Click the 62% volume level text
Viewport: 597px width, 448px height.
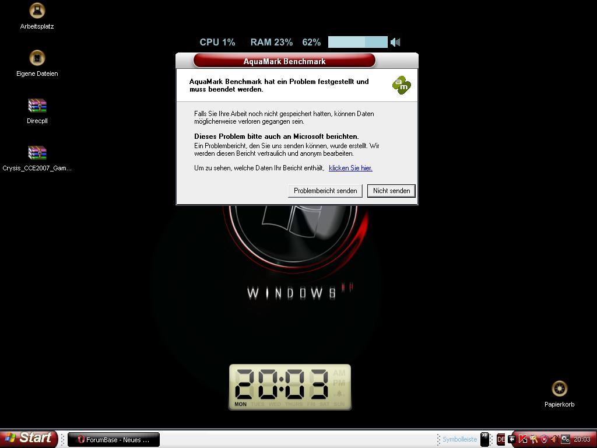pyautogui.click(x=311, y=42)
